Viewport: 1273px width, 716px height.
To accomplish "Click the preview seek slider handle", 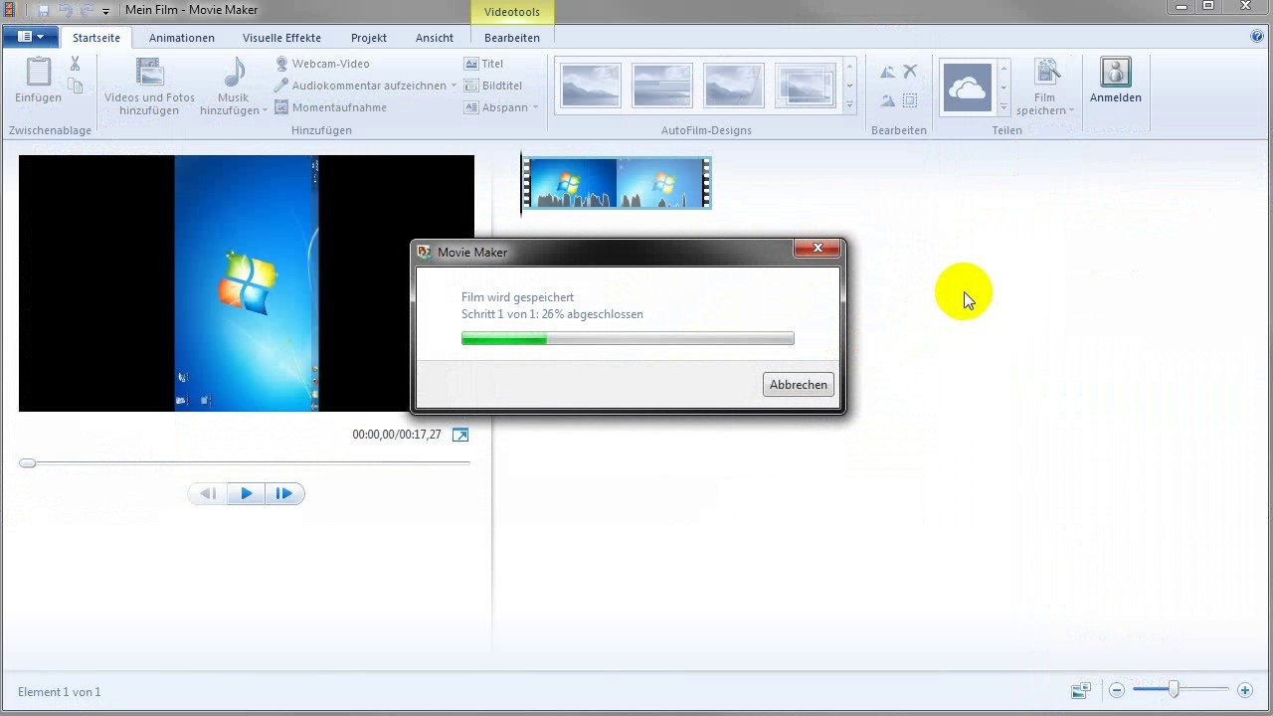I will [x=28, y=462].
